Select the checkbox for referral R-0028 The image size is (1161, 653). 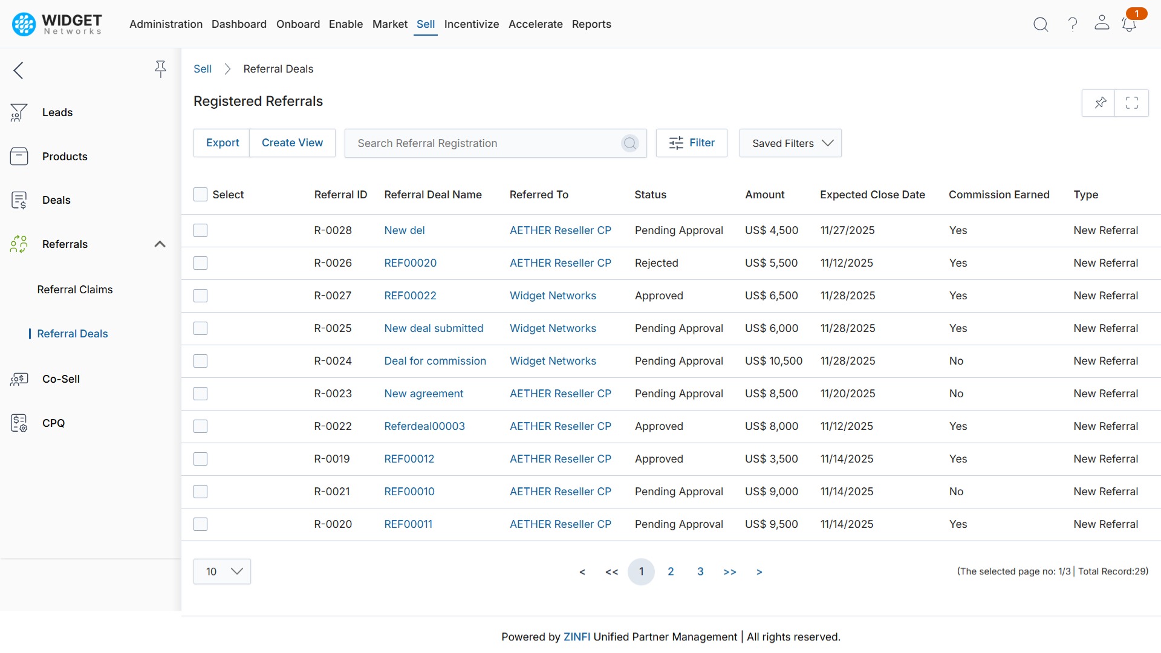pos(200,230)
